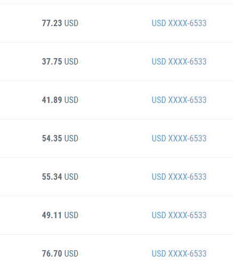Follow the XXXX-6533 link in the 49.11 USD row
This screenshot has height=271, width=233.
coord(179,215)
